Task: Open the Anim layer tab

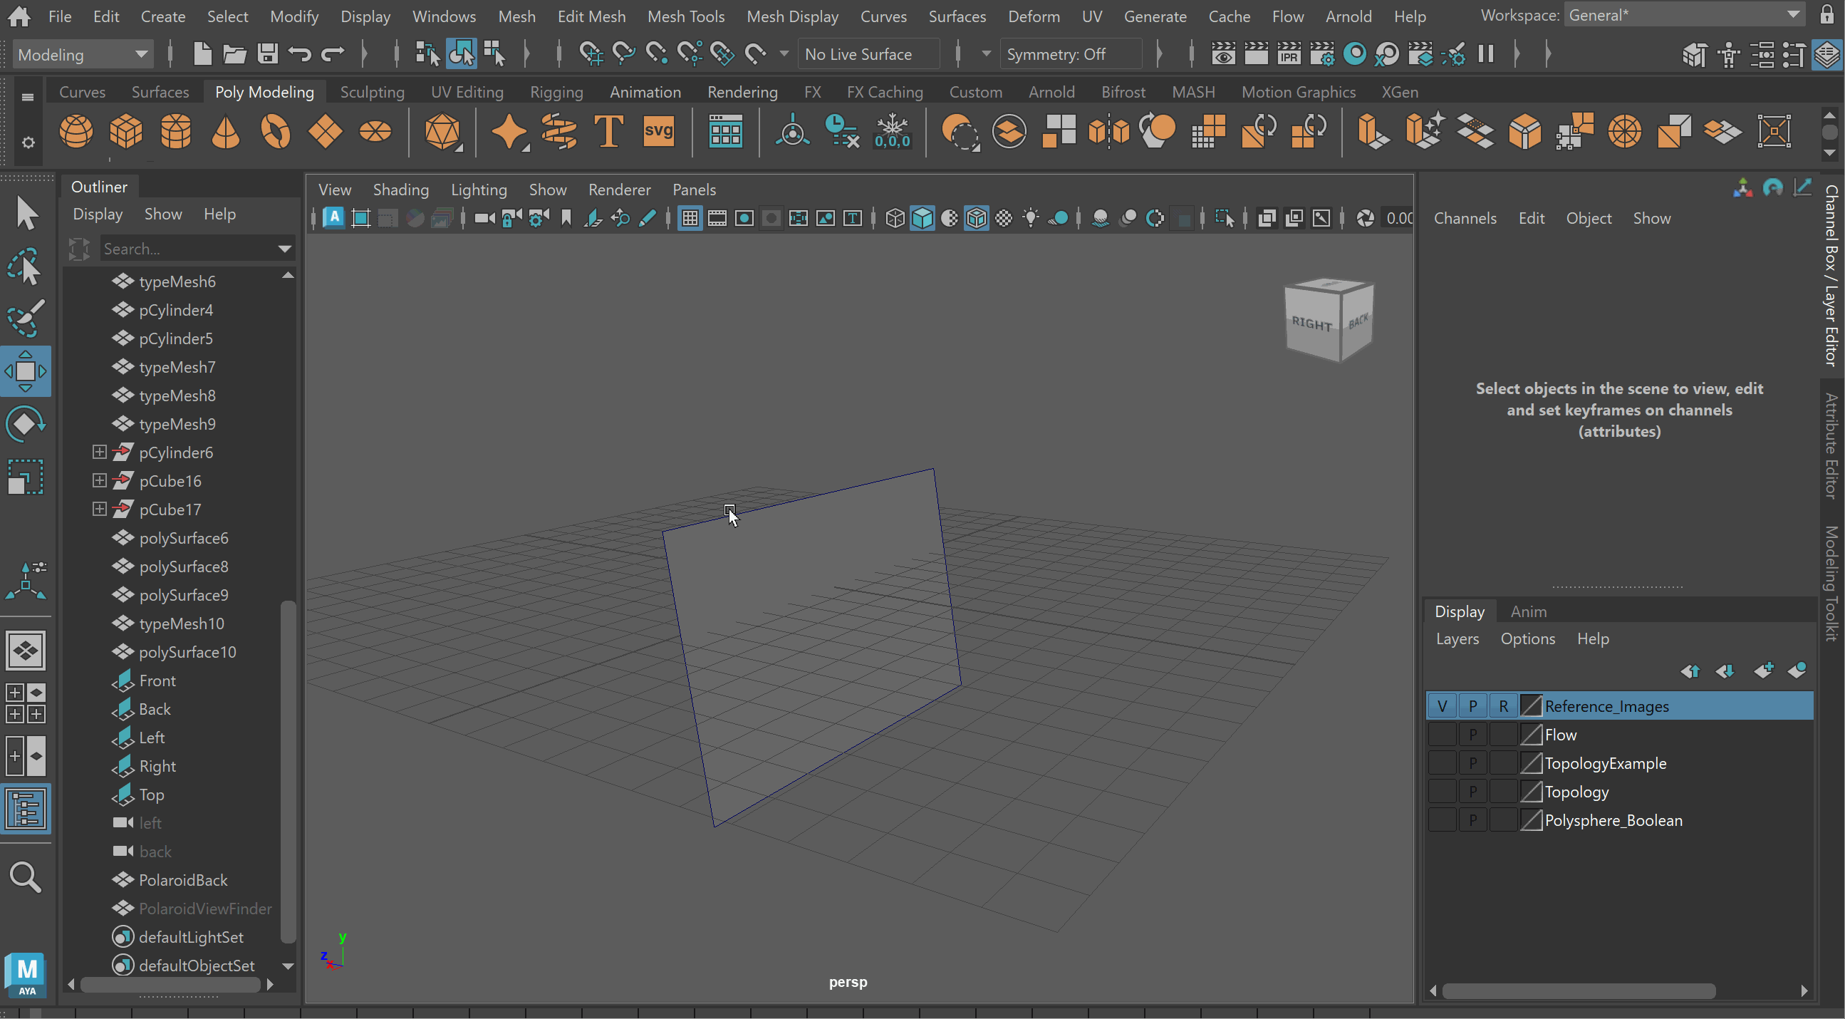Action: tap(1528, 611)
